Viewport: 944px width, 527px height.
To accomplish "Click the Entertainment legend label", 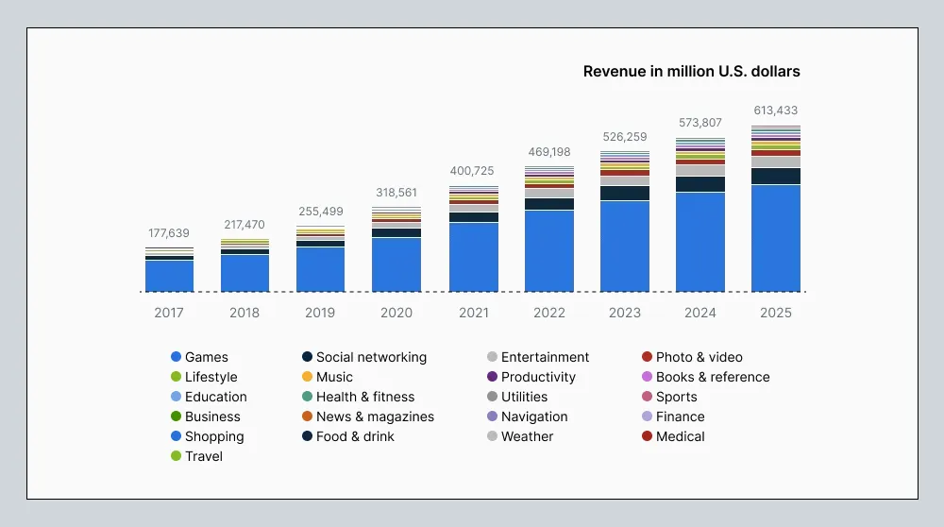I will coord(545,357).
